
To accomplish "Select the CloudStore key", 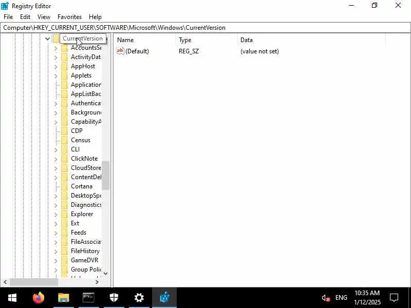I will (86, 168).
